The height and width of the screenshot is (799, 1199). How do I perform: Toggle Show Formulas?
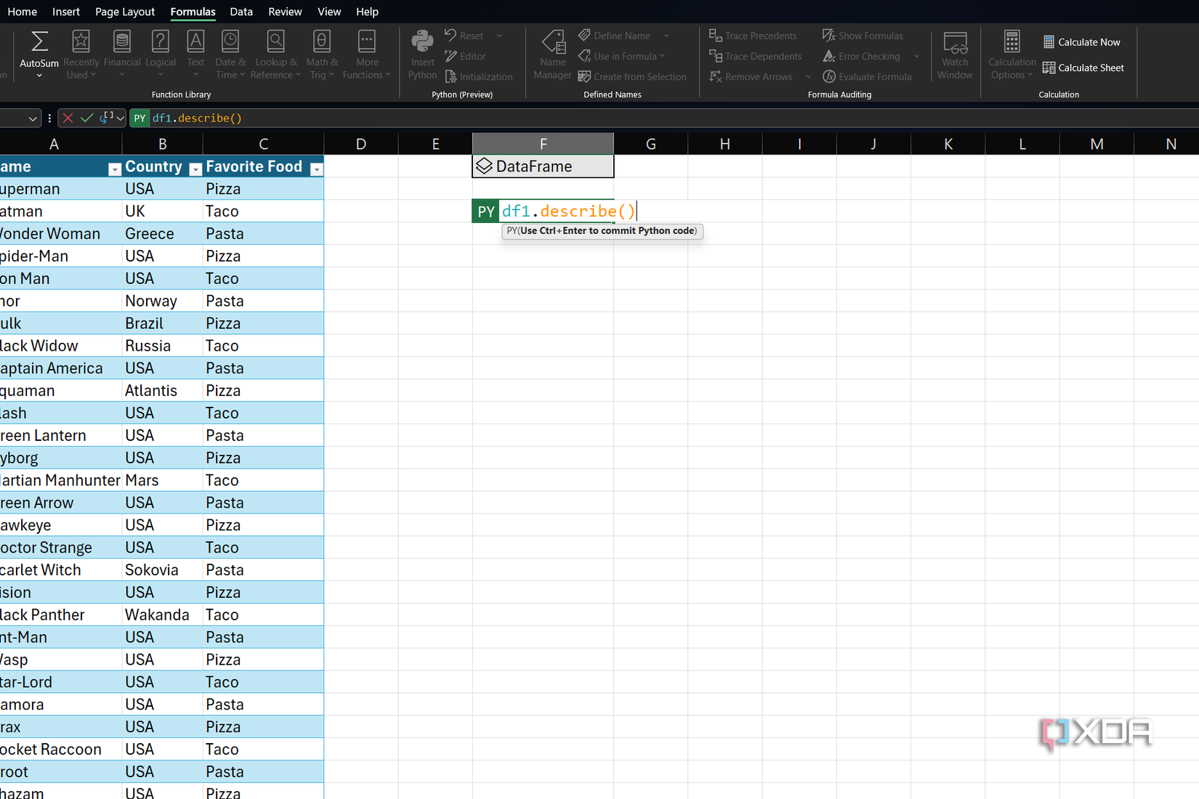pyautogui.click(x=863, y=35)
